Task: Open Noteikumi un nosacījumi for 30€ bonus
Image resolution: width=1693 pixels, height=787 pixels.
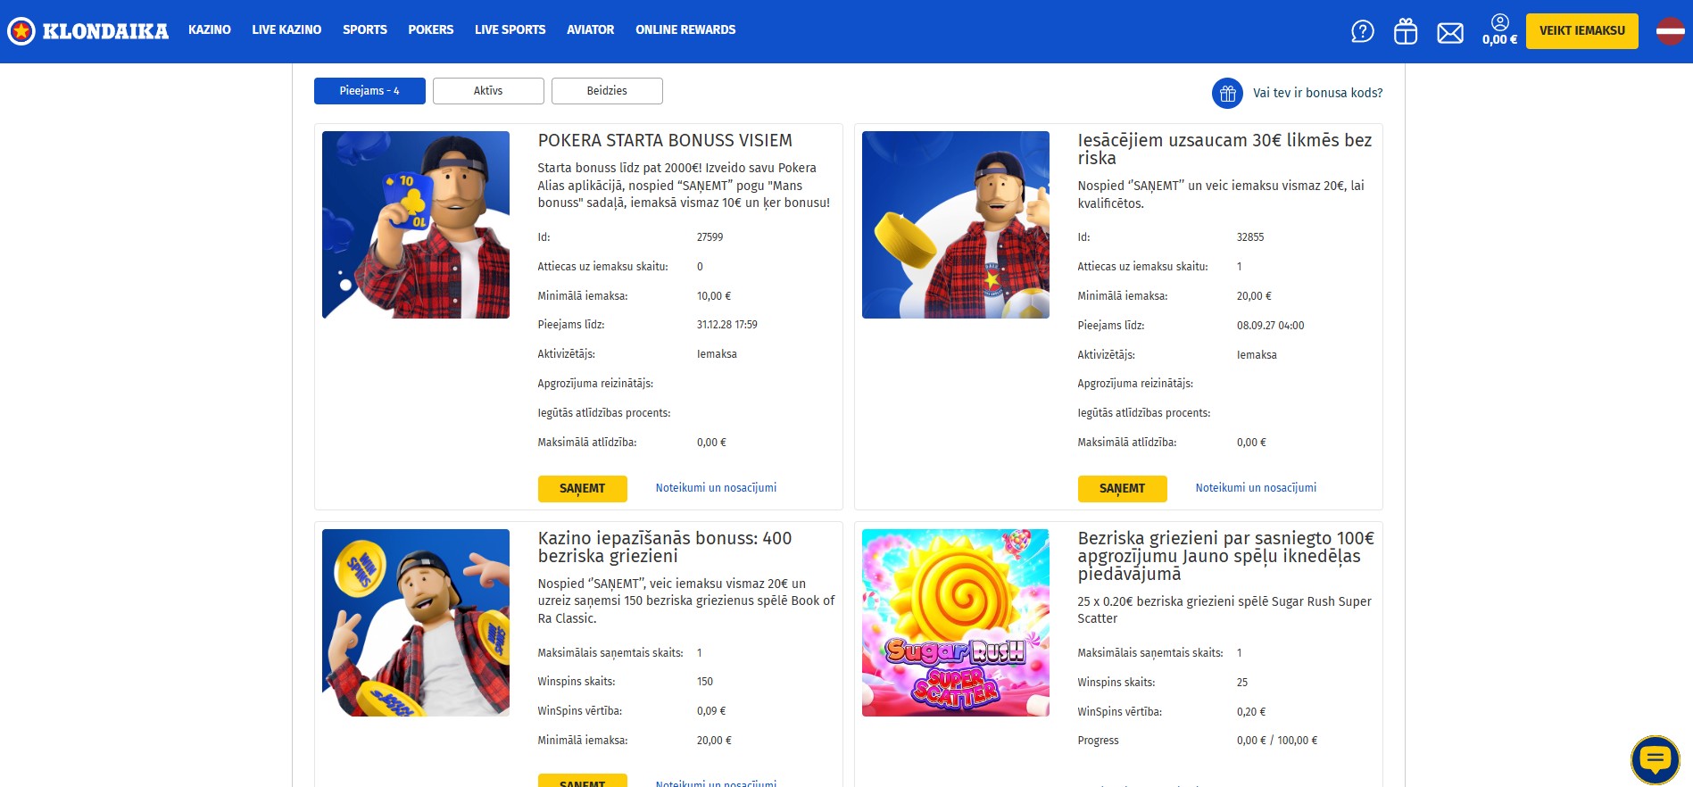Action: pyautogui.click(x=1255, y=487)
